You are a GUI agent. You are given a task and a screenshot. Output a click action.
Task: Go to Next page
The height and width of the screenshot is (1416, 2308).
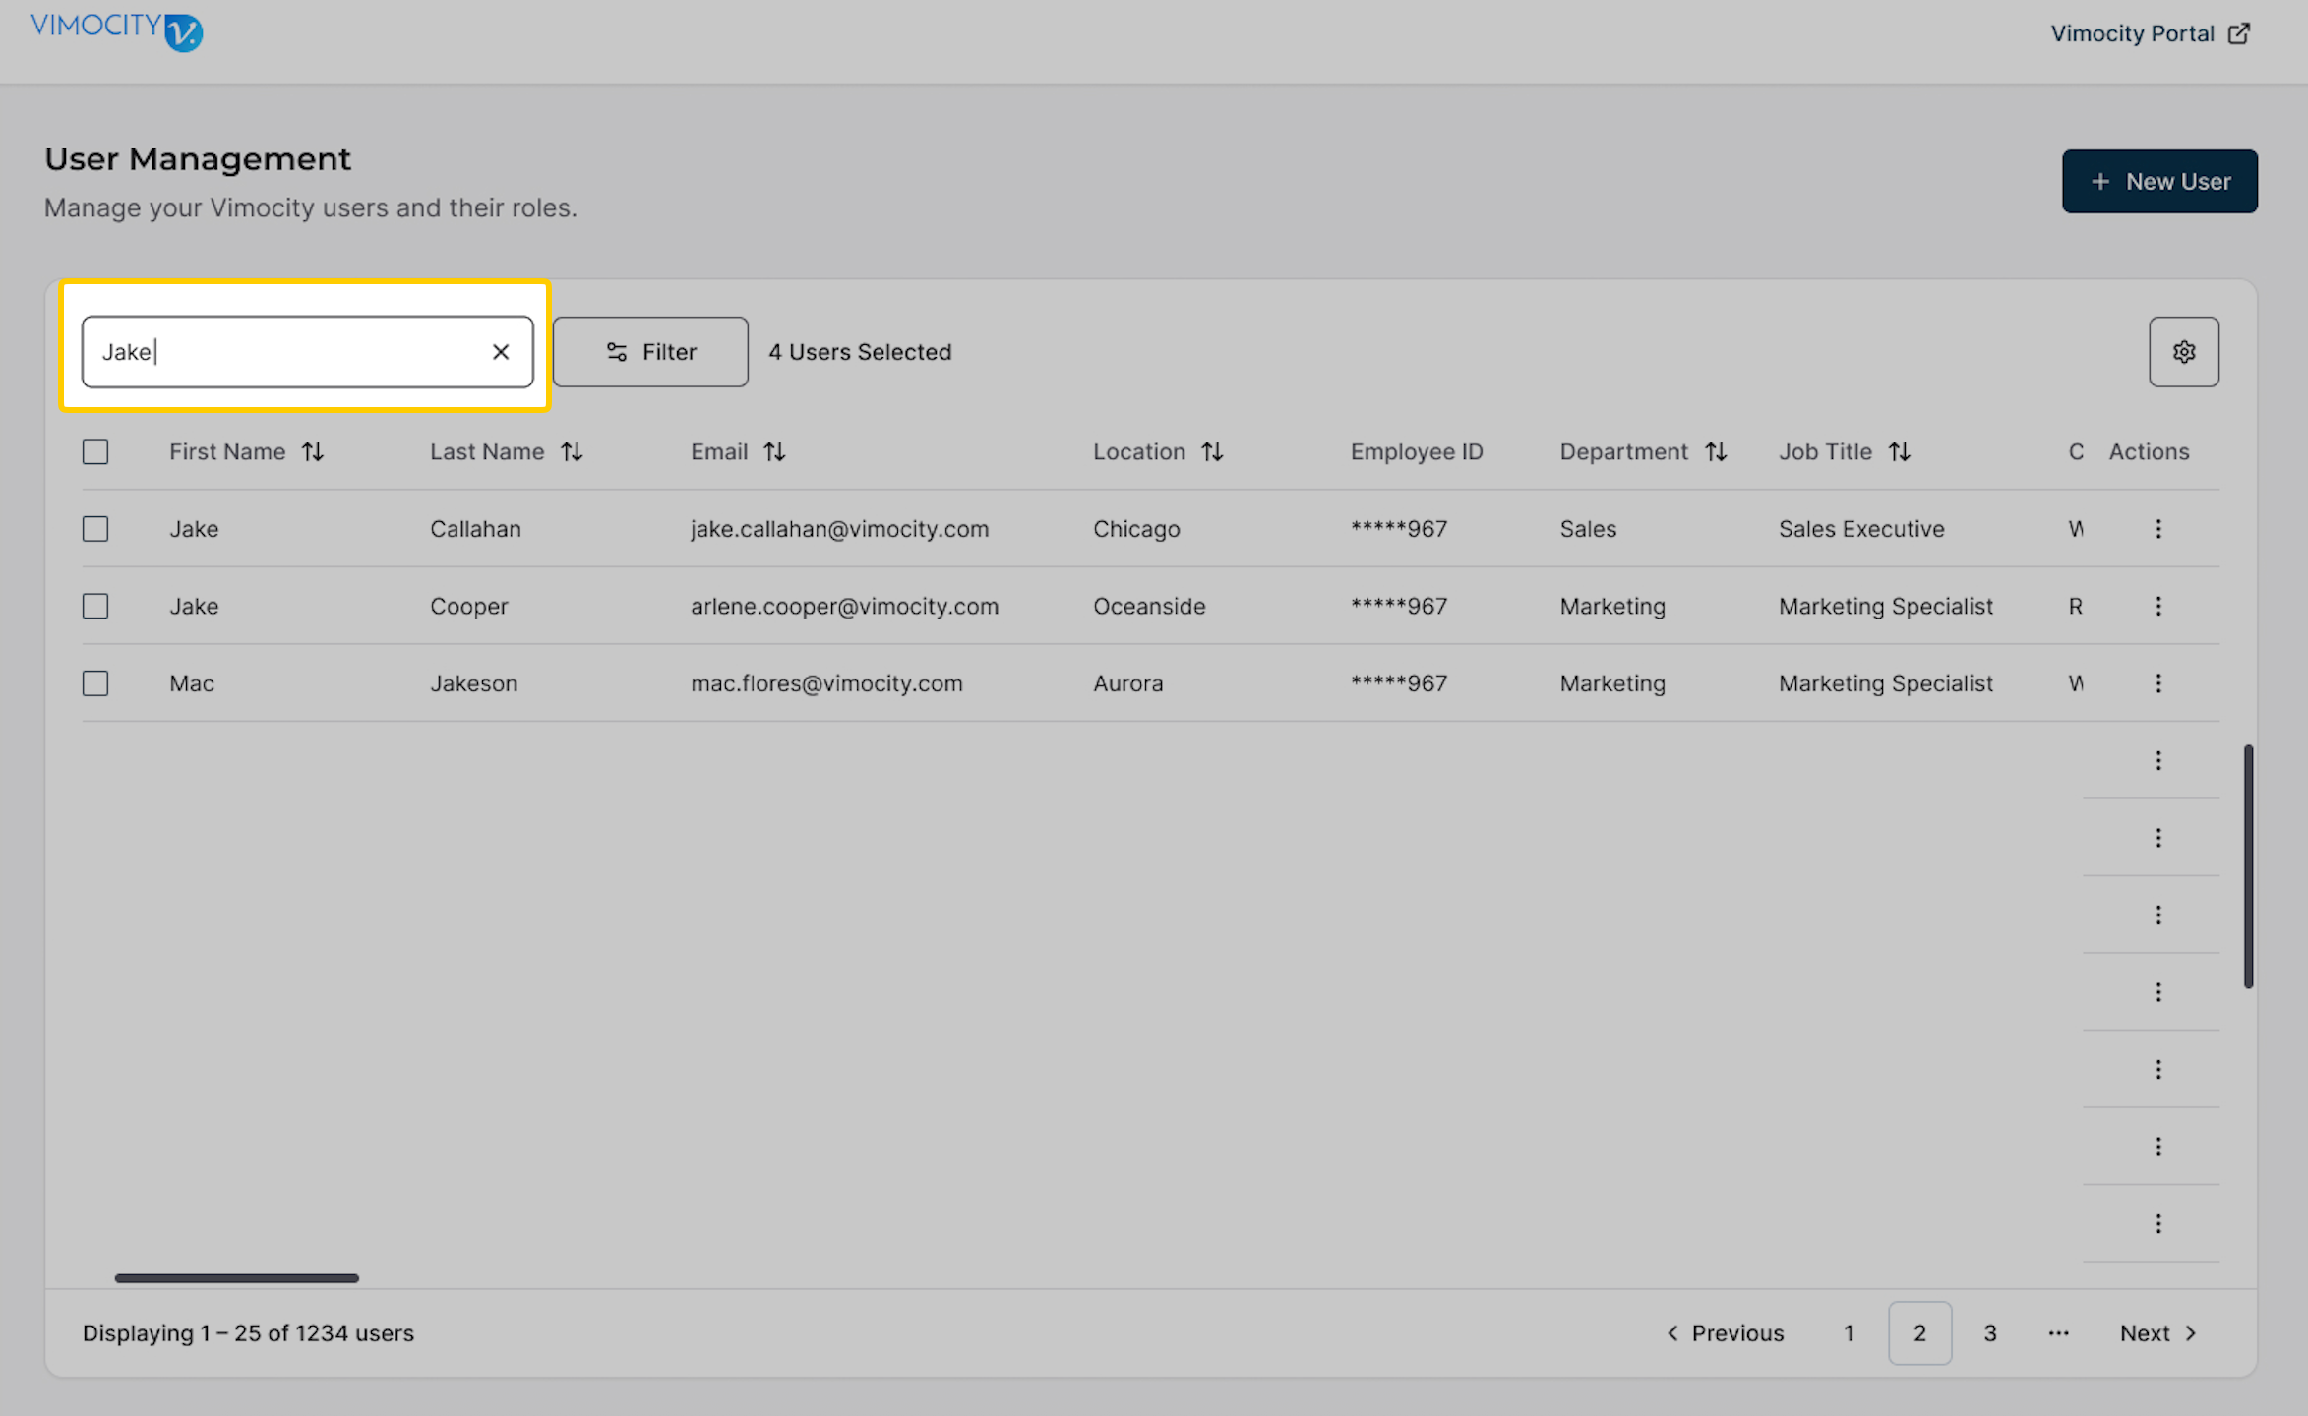pos(2158,1333)
